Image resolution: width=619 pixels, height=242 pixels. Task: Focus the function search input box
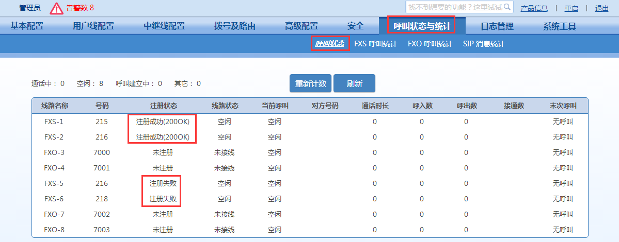pyautogui.click(x=454, y=7)
